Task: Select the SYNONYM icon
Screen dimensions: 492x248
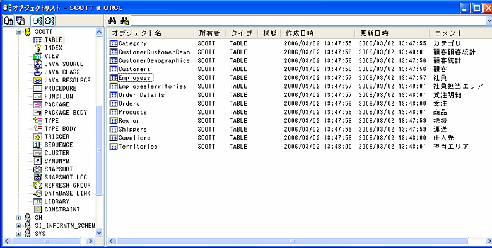Action: click(x=38, y=161)
